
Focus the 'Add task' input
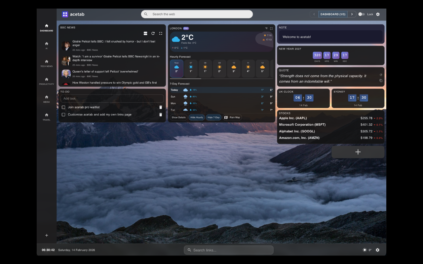(x=112, y=98)
